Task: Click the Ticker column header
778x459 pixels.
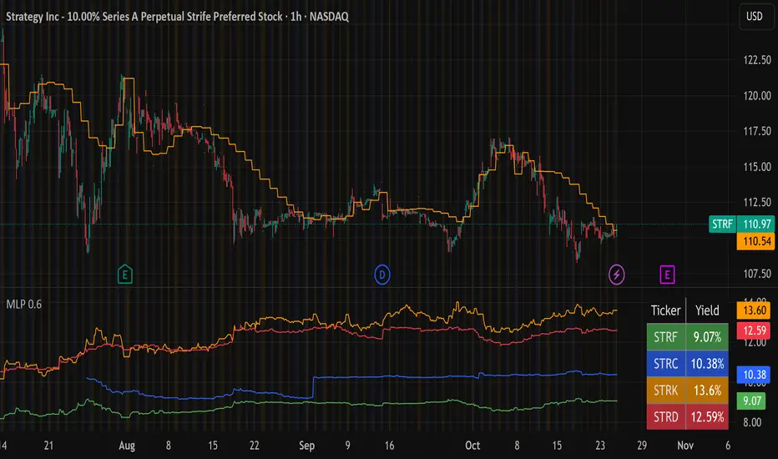Action: pyautogui.click(x=666, y=310)
